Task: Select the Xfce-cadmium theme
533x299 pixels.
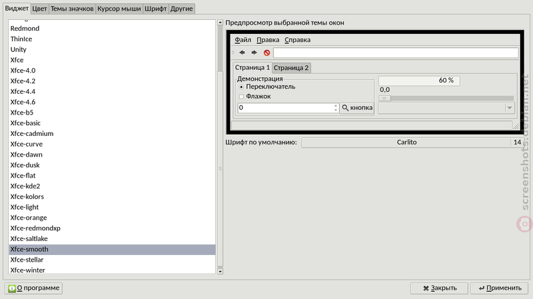Action: point(112,134)
